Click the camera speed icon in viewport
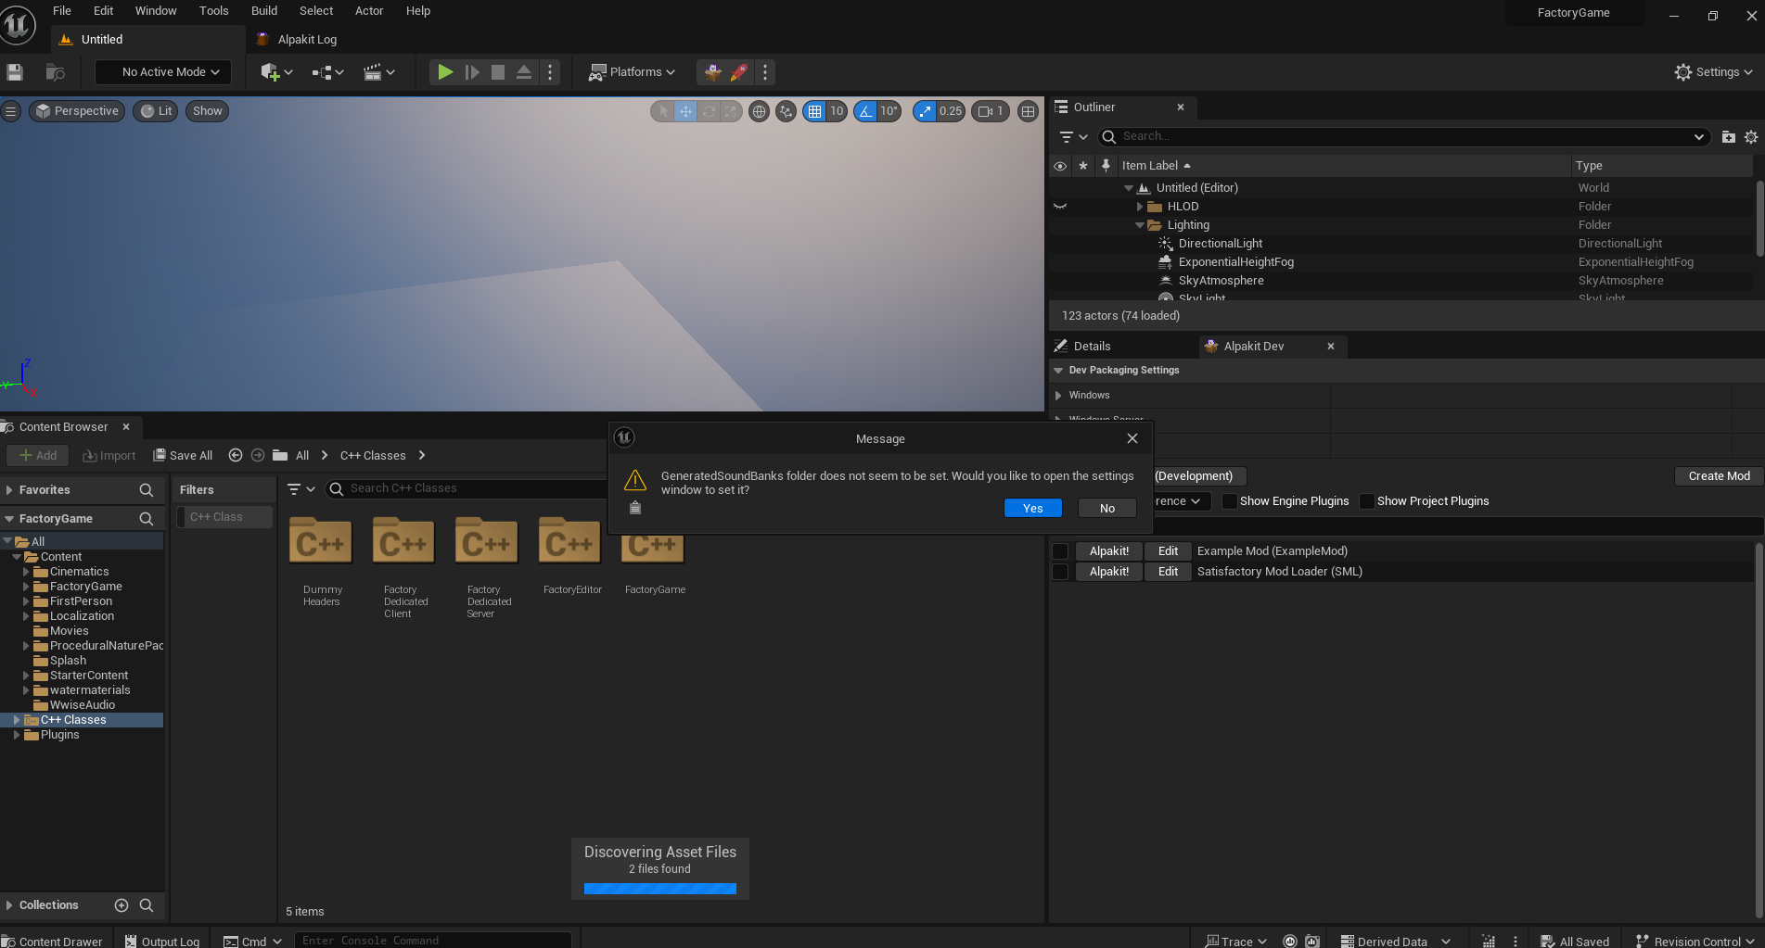The height and width of the screenshot is (948, 1765). point(986,111)
